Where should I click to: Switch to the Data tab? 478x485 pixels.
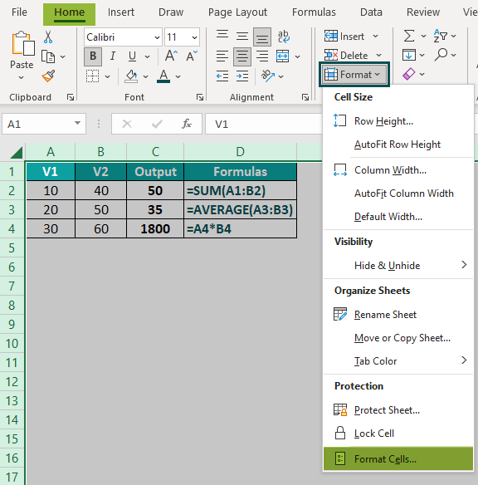point(371,12)
